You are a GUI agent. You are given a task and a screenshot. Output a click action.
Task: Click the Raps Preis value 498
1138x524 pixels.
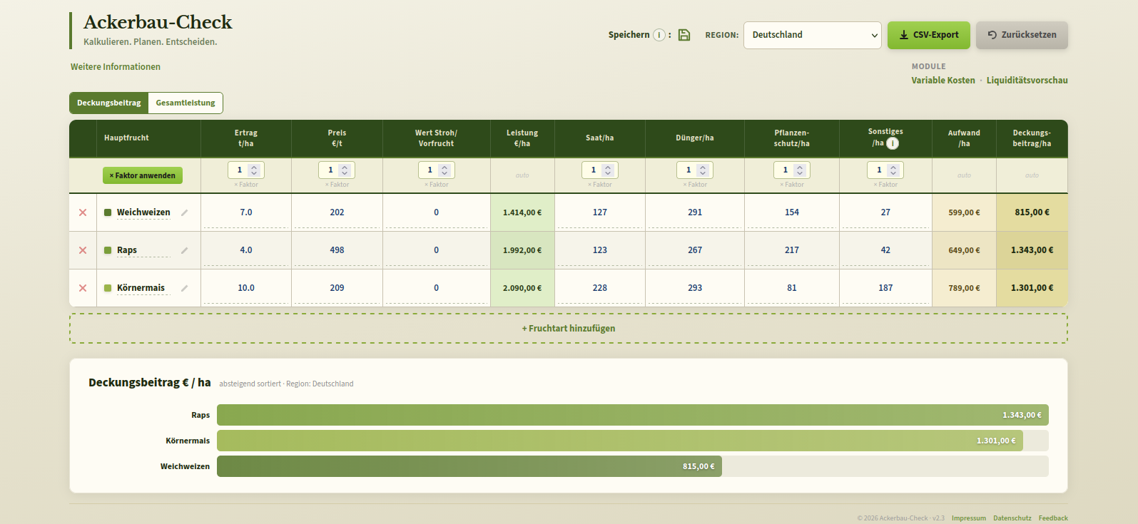click(x=337, y=250)
